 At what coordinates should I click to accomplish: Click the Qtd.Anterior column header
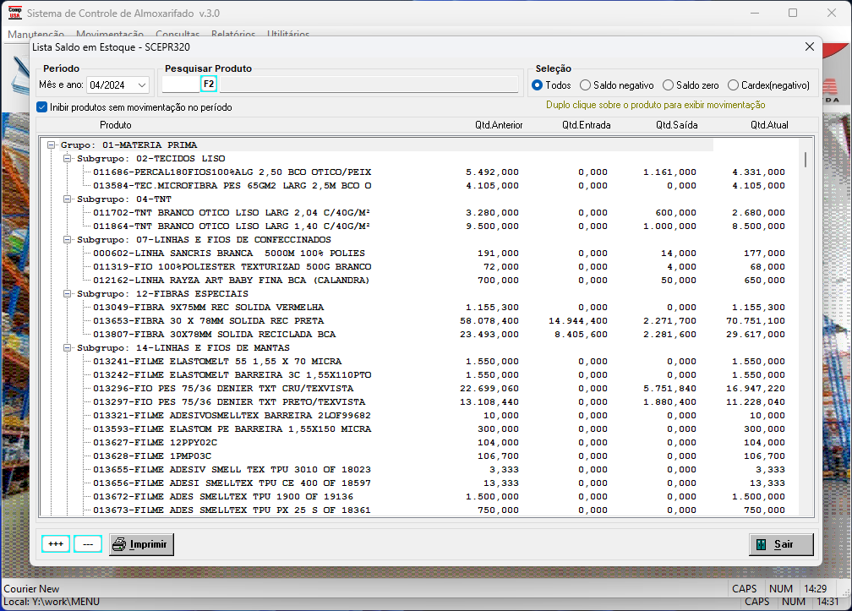[499, 125]
